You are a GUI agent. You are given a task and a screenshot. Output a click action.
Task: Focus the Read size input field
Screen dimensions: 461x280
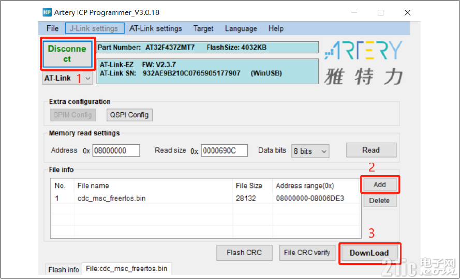(x=225, y=150)
